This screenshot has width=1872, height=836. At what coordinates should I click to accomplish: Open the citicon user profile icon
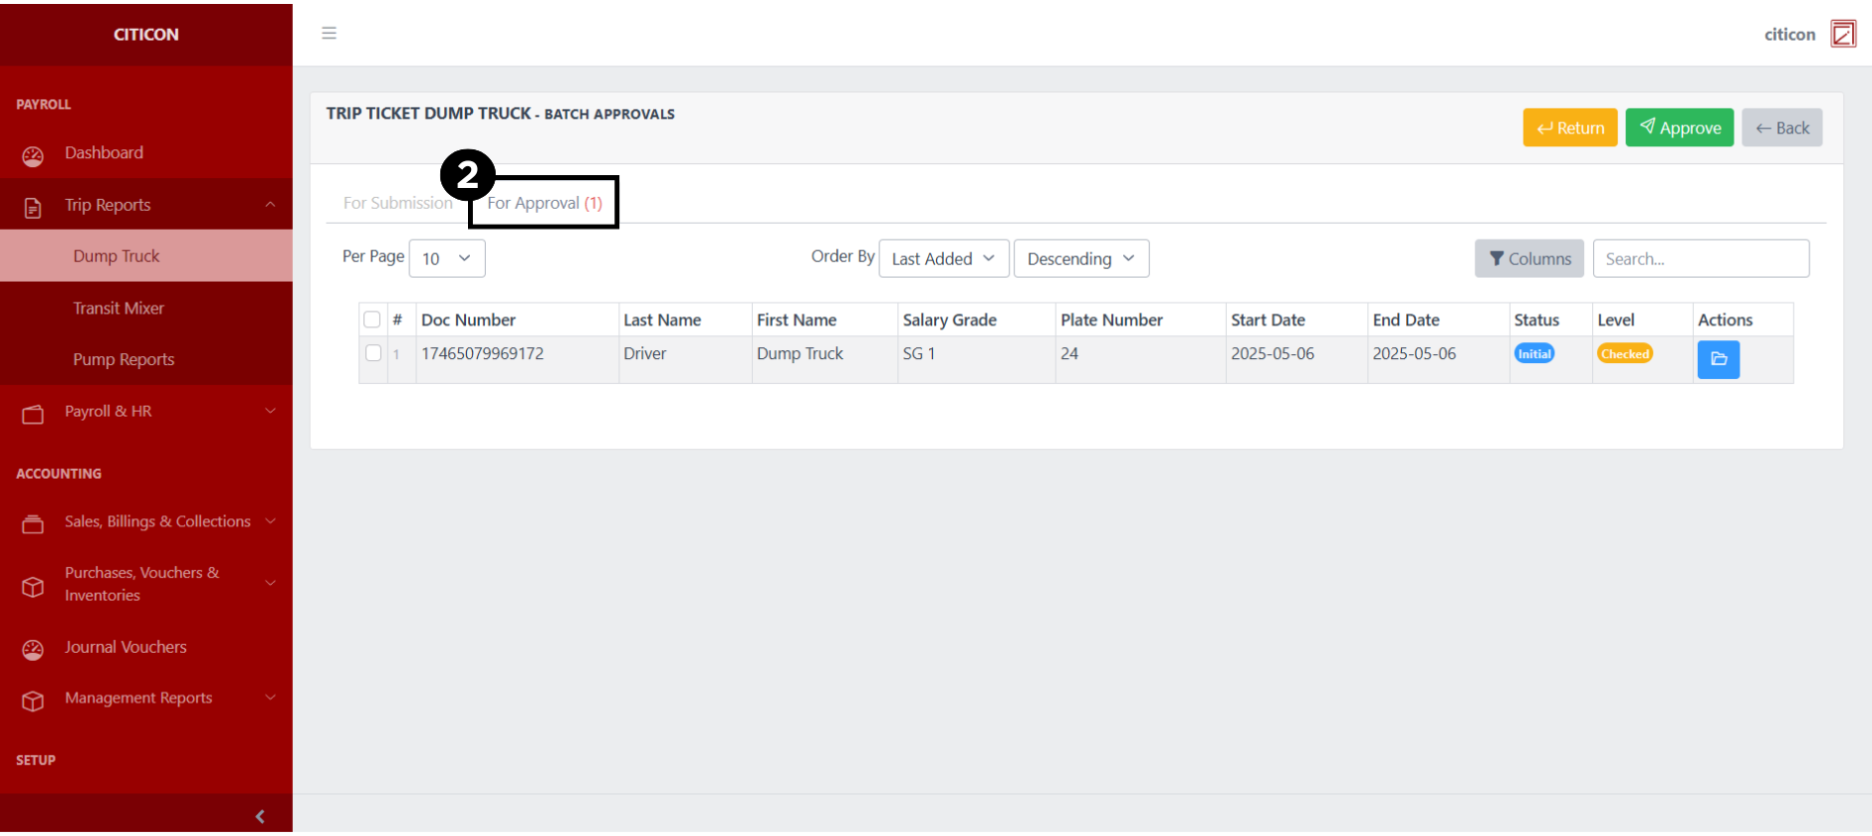[1842, 34]
